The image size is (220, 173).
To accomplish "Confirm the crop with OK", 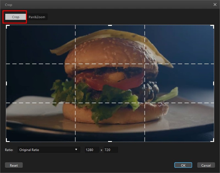I will pyautogui.click(x=183, y=165).
